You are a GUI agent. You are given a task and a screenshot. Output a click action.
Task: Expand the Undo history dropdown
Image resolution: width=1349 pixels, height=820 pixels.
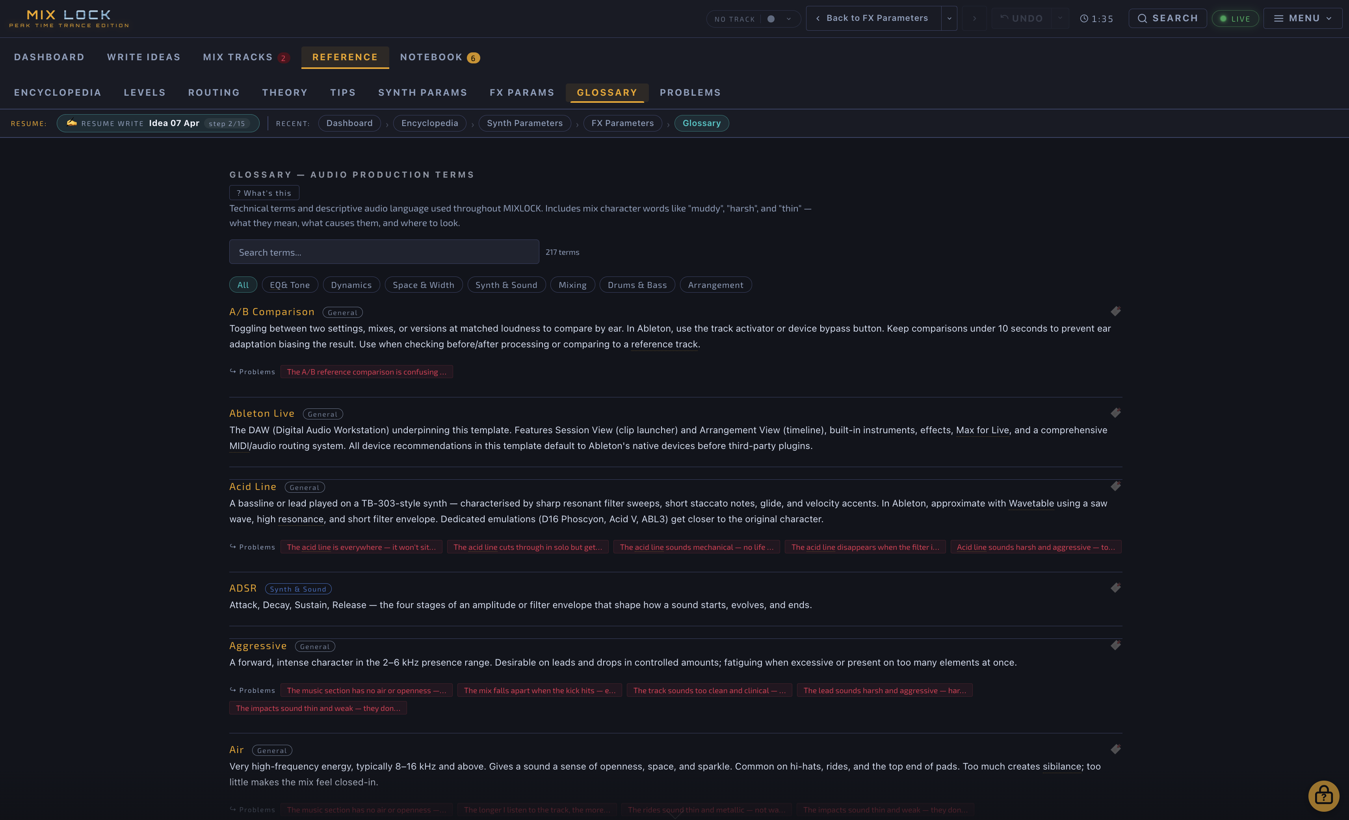(1060, 19)
